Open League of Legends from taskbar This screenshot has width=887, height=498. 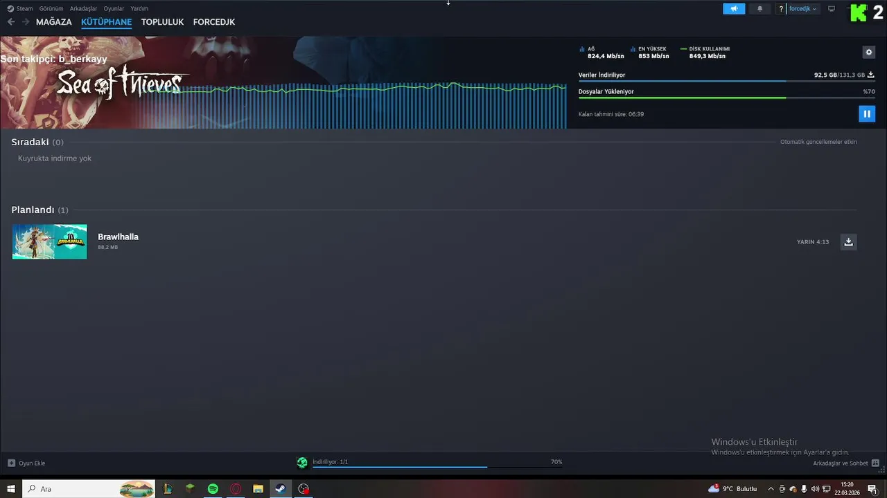167,489
